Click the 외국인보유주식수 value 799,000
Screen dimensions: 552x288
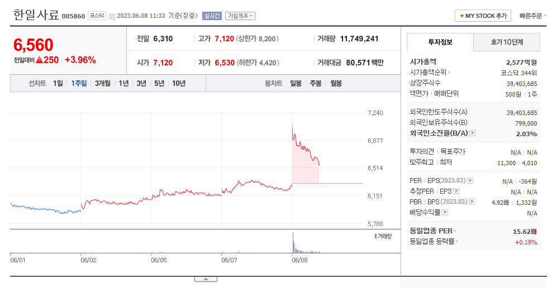point(526,123)
